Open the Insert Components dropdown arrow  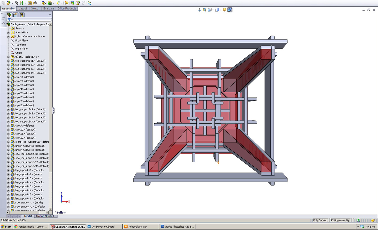click(12, 3)
